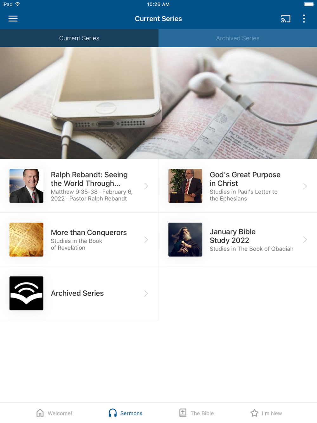Expand God's Great Purpose chevron arrow
This screenshot has width=317, height=423.
[x=305, y=186]
